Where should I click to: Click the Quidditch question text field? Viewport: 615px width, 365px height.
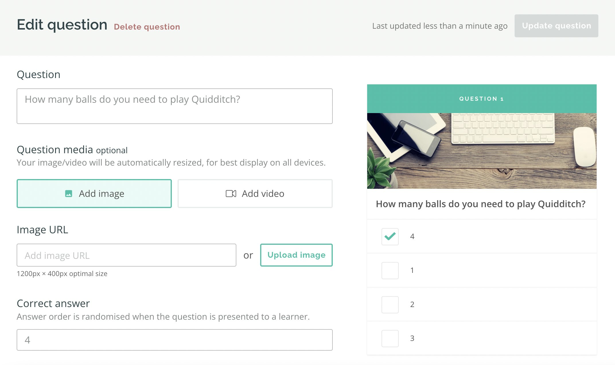point(174,106)
